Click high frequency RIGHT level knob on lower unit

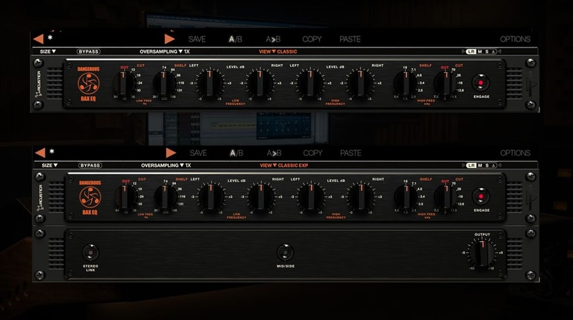361,197
